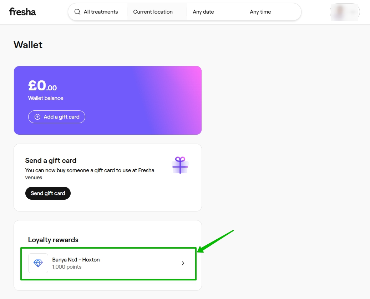Expand Banya No.1 rewards with chevron arrow

183,263
